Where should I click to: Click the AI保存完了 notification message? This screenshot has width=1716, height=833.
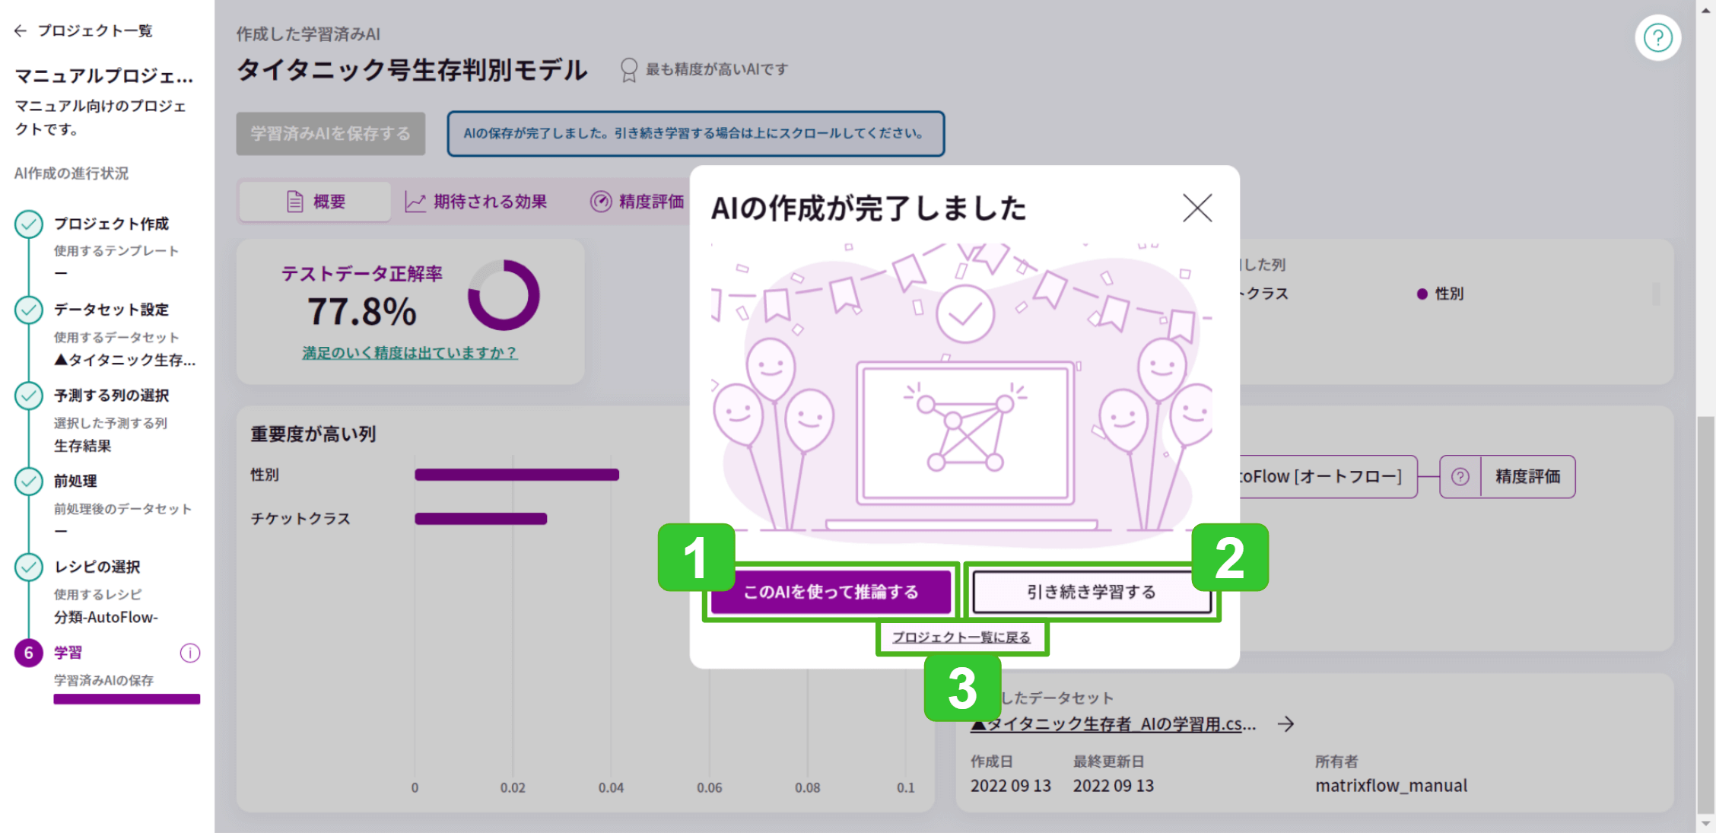point(695,134)
